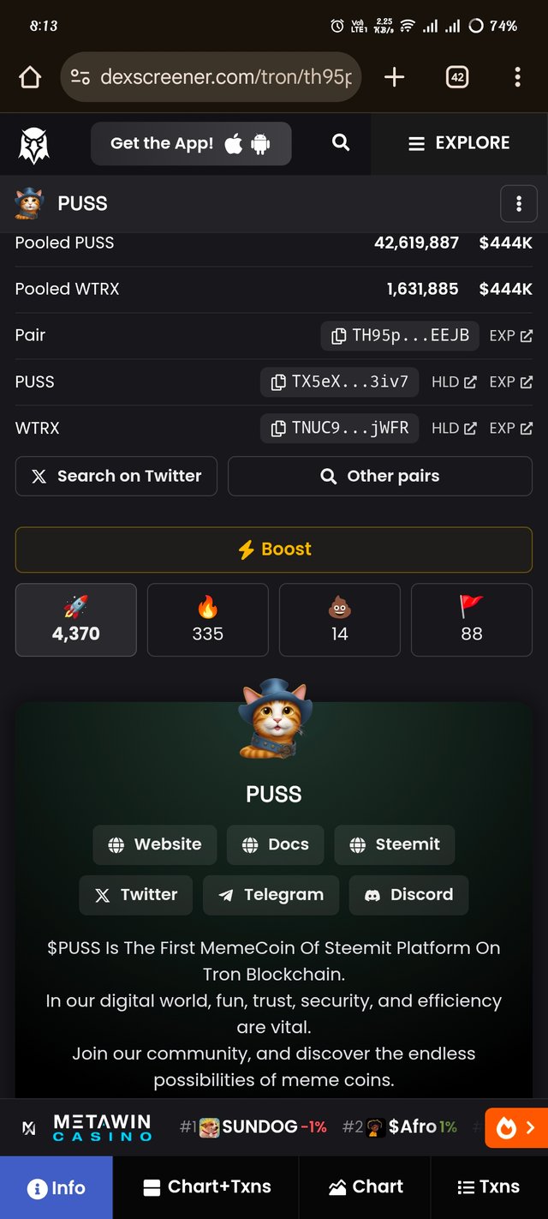Open the Discord social link
This screenshot has height=1219, width=548.
409,895
